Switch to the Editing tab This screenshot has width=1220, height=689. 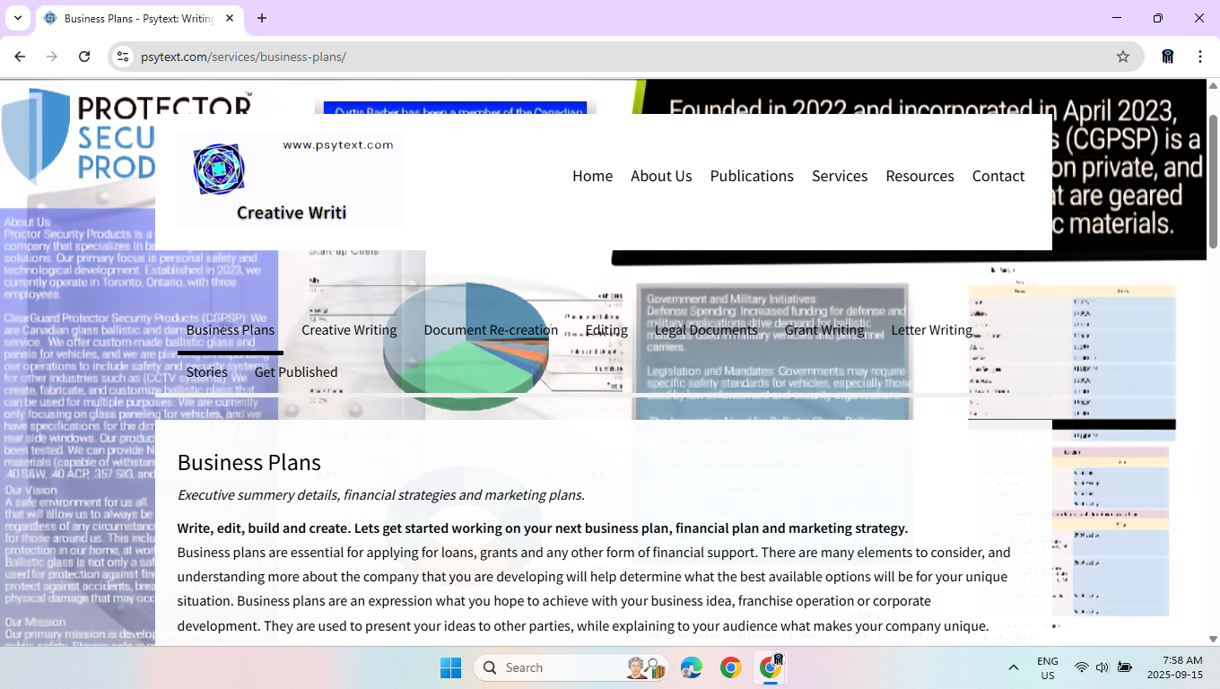[x=606, y=330]
